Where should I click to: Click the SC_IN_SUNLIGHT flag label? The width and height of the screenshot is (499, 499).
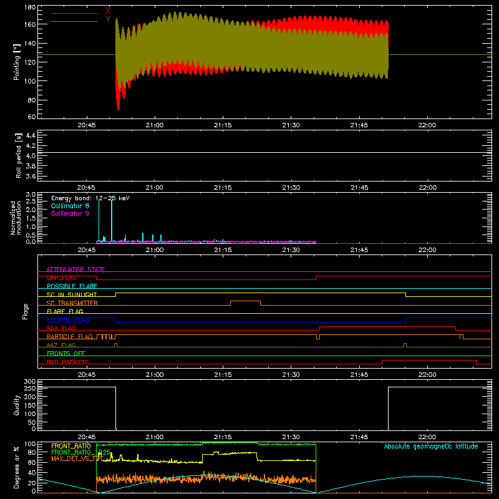[72, 294]
